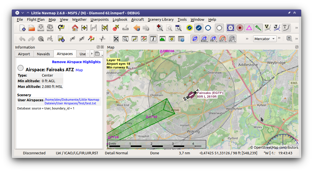Go back to previous map position
This screenshot has height=172, width=313.
(137, 28)
